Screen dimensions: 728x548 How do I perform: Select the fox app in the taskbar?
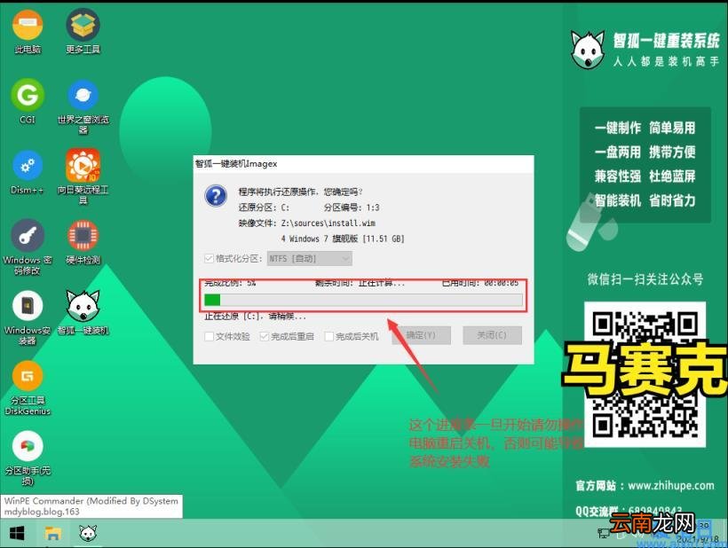click(x=88, y=534)
